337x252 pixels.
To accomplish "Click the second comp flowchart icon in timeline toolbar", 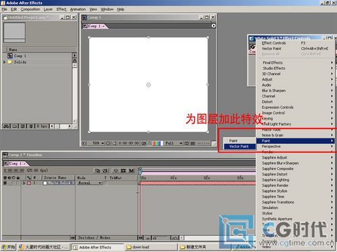I will (x=105, y=171).
